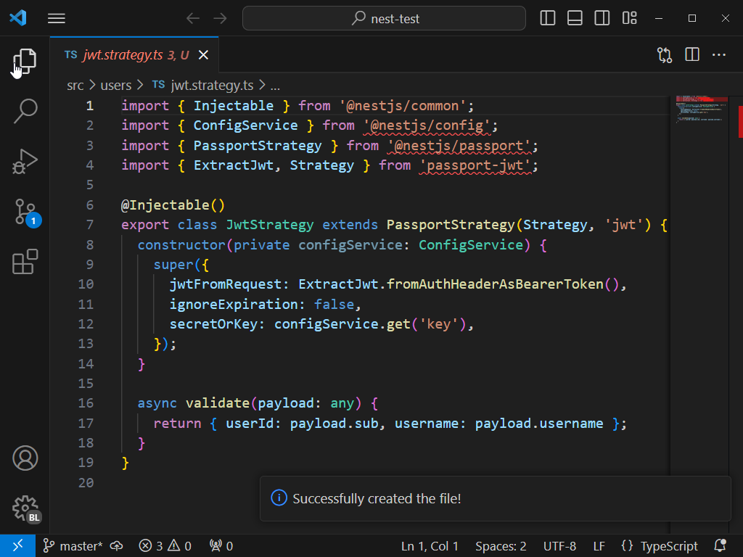Click the JwtStrategy class name

(x=270, y=225)
